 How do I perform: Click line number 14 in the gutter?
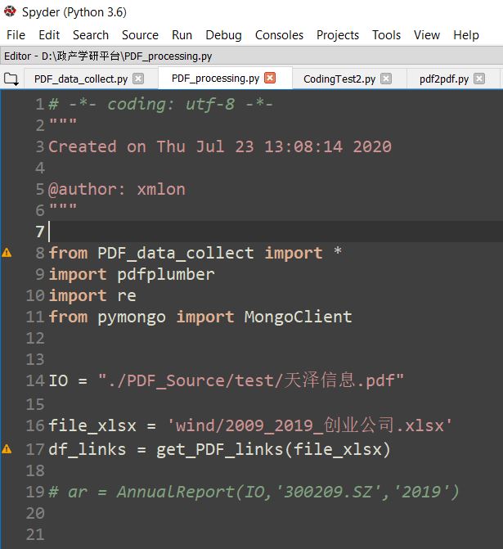[x=35, y=380]
